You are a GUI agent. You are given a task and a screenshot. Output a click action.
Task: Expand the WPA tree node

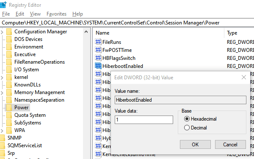(2, 131)
